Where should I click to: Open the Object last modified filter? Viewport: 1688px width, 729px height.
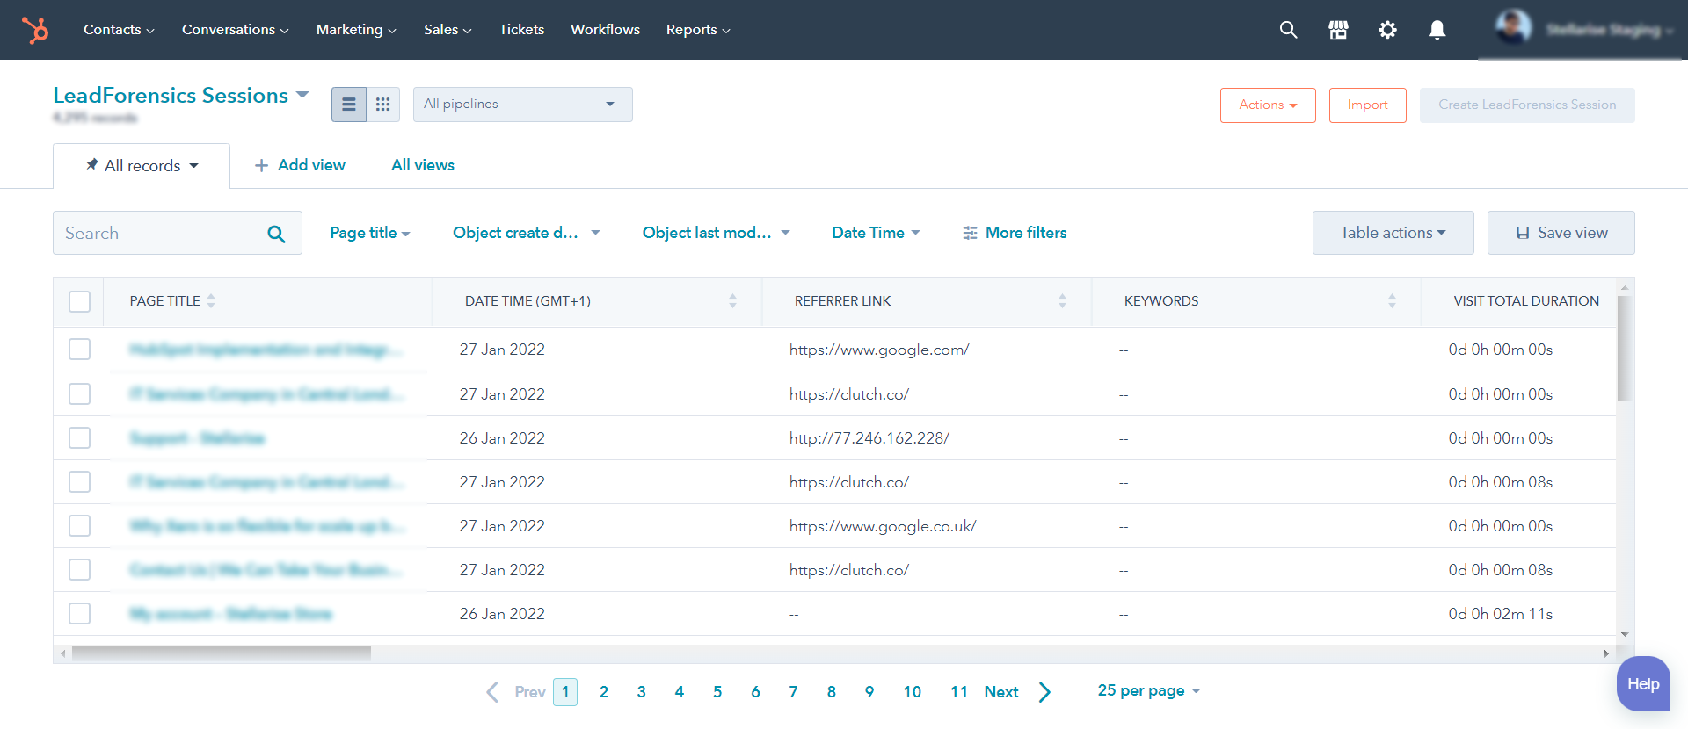pos(716,233)
